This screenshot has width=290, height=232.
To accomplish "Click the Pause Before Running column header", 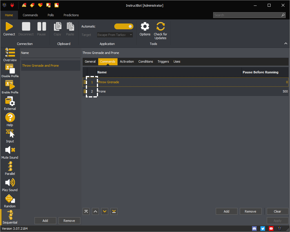I will pyautogui.click(x=260, y=72).
